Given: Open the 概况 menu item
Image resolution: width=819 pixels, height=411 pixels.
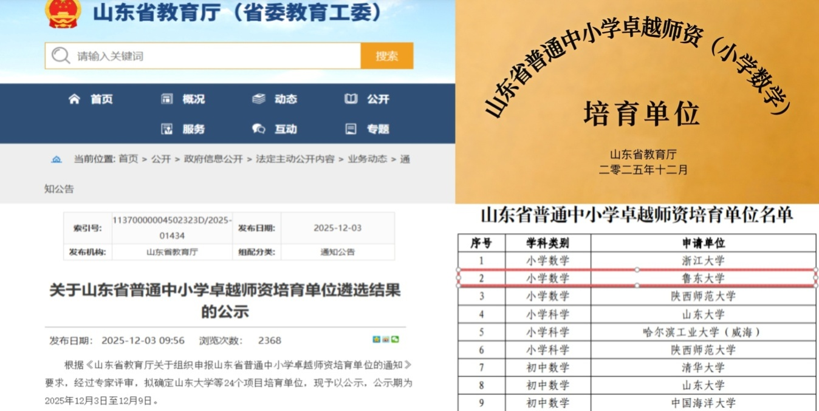Looking at the screenshot, I should click(x=193, y=99).
